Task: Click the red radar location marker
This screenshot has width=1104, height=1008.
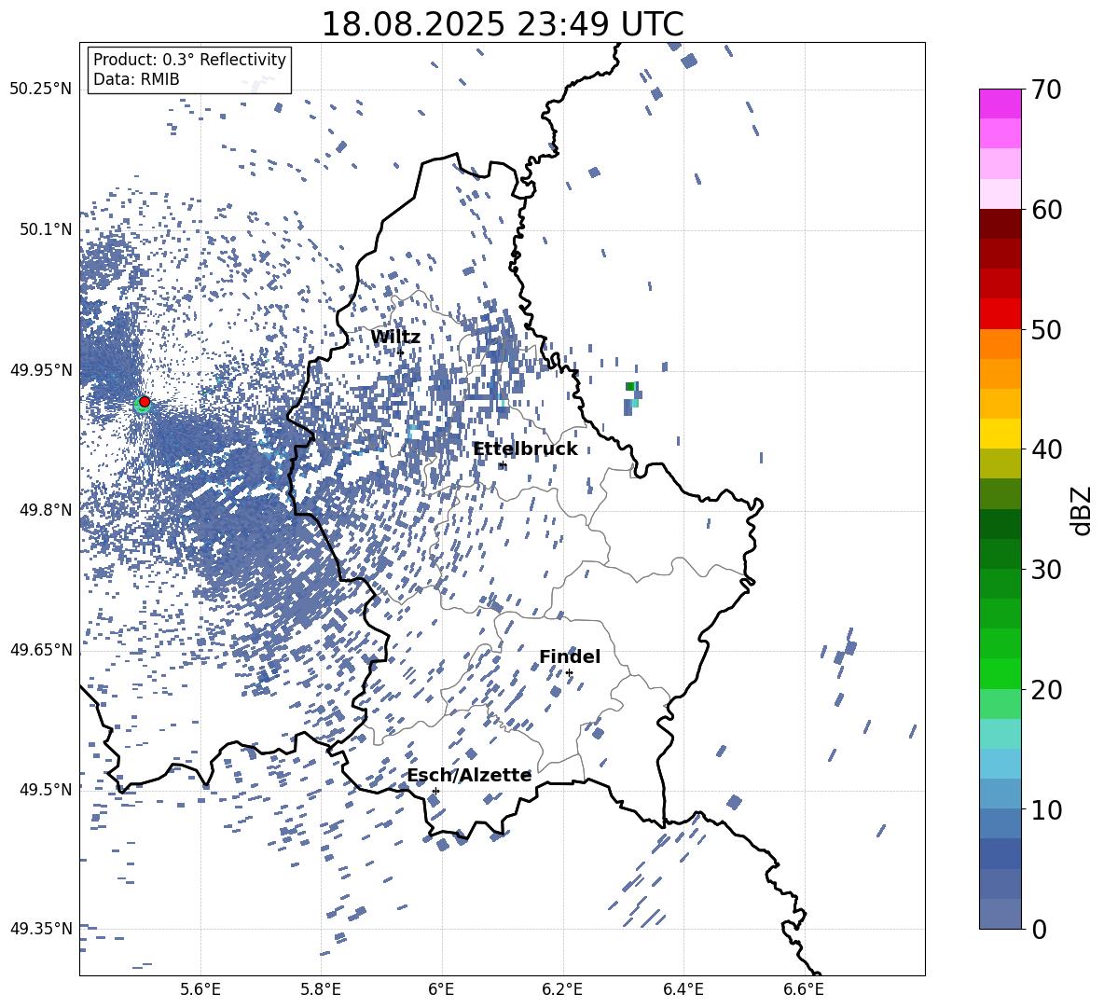Action: 145,401
